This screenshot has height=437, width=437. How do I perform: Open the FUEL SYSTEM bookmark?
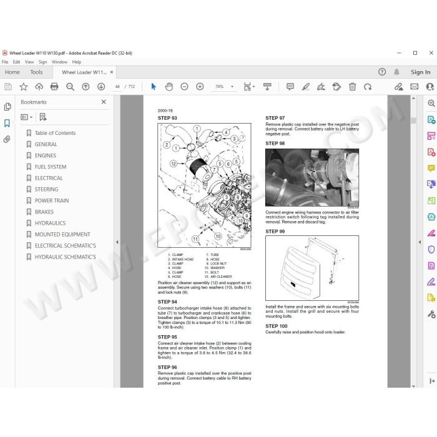tap(51, 167)
